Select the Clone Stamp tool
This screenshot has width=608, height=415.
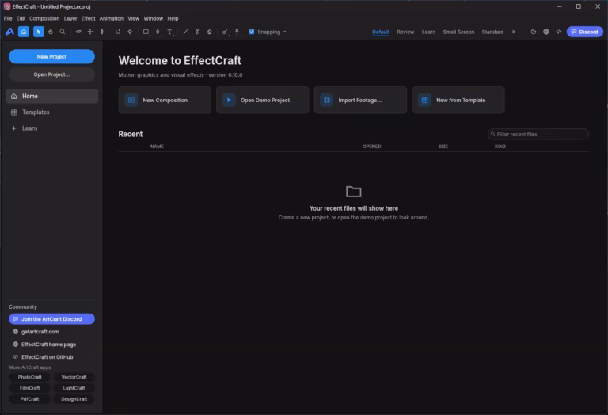click(x=197, y=32)
